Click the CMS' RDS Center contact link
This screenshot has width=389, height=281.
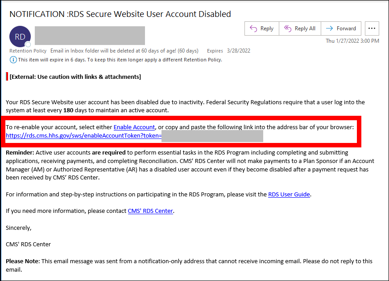pos(150,211)
